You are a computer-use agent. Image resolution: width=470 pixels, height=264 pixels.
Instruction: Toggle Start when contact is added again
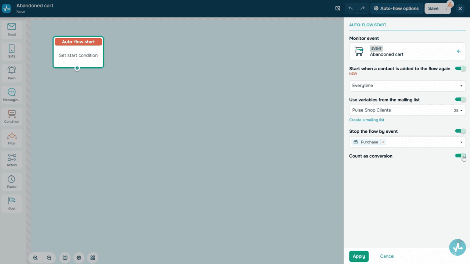[460, 68]
